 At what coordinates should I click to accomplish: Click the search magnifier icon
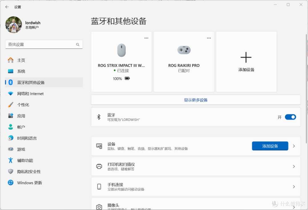tap(78, 44)
